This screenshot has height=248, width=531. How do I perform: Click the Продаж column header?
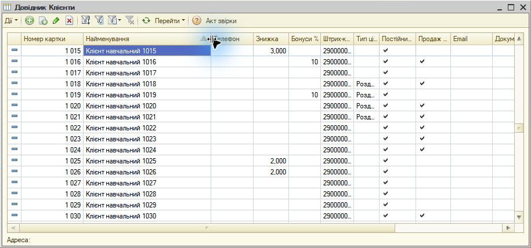(x=433, y=39)
